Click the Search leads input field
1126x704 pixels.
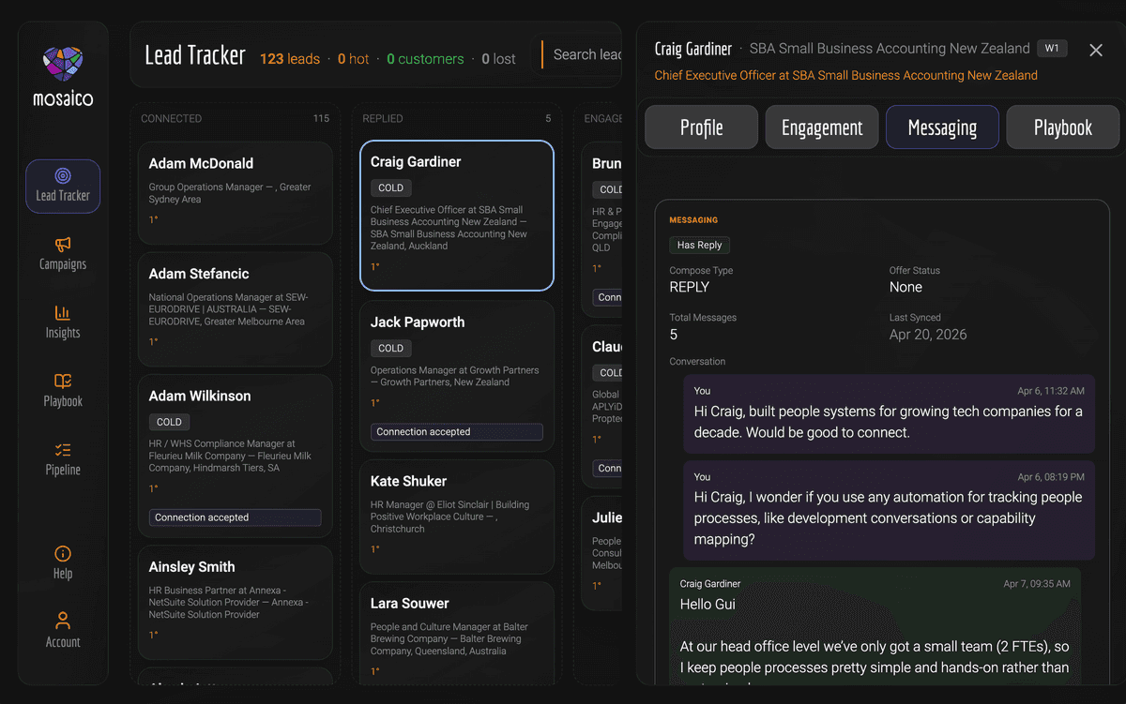pyautogui.click(x=582, y=54)
